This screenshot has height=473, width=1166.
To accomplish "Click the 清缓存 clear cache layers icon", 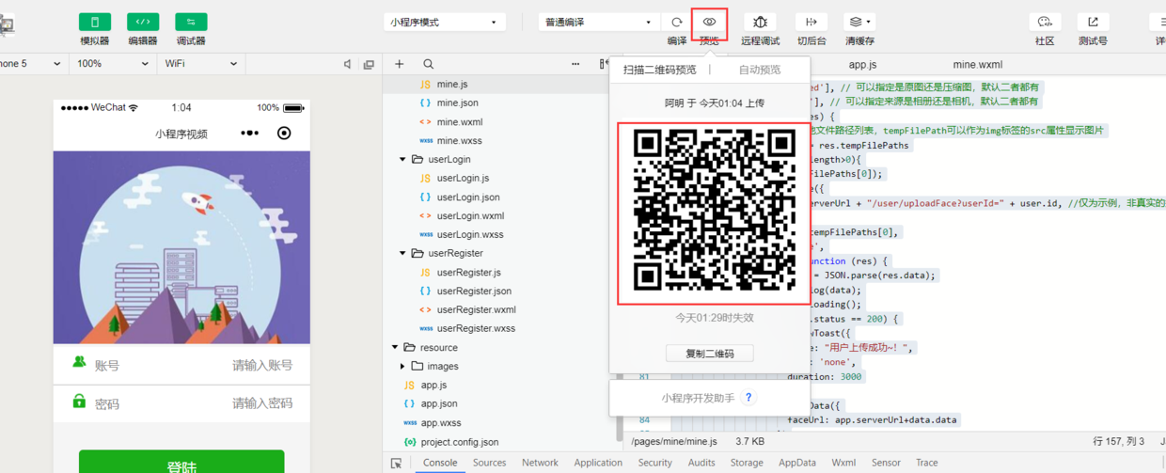I will 859,22.
